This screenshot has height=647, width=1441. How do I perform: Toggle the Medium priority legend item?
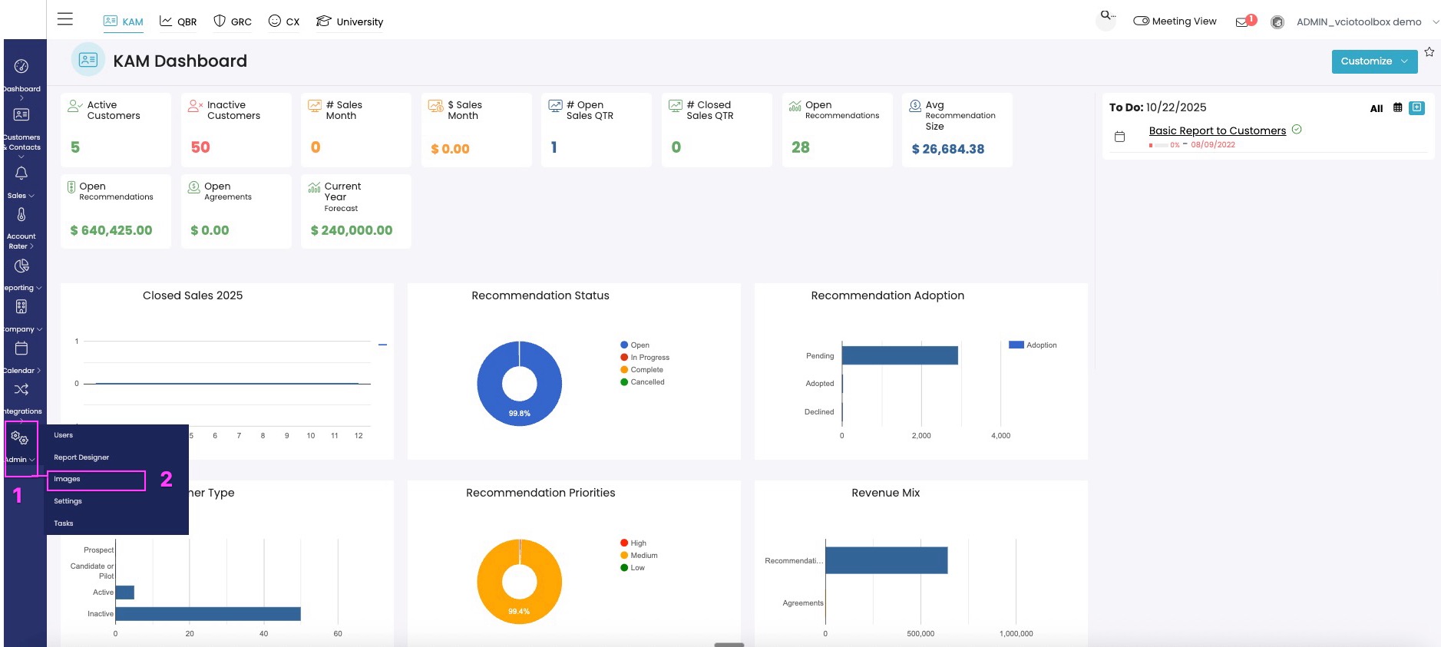tap(639, 556)
